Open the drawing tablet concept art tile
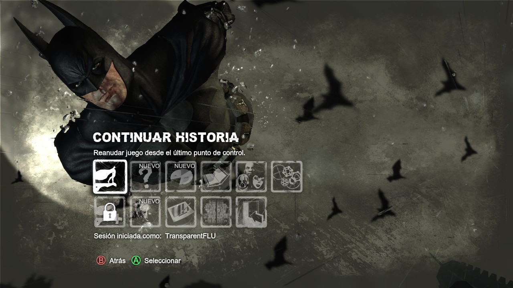The image size is (513, 288). (181, 212)
